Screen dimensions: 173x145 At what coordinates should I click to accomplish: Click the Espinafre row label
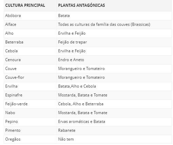tap(14, 95)
